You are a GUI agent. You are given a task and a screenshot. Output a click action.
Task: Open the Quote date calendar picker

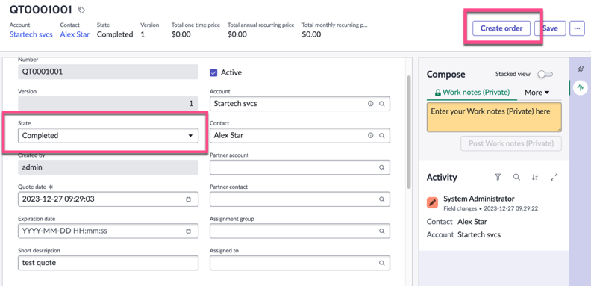pos(189,199)
